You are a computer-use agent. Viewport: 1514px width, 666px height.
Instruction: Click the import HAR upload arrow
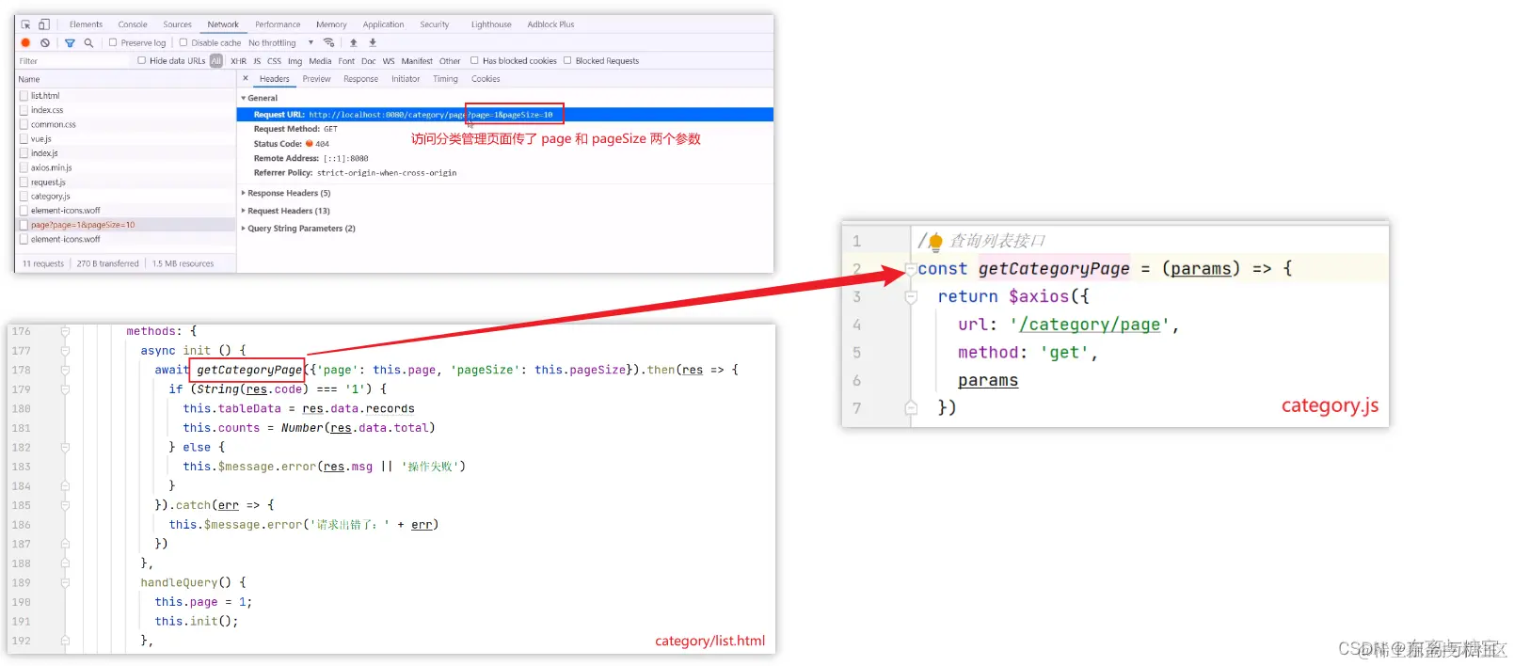354,42
